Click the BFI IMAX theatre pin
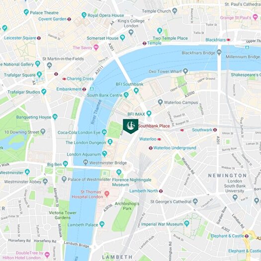Image resolution: width=261 pixels, height=261 pixels. coord(149,114)
